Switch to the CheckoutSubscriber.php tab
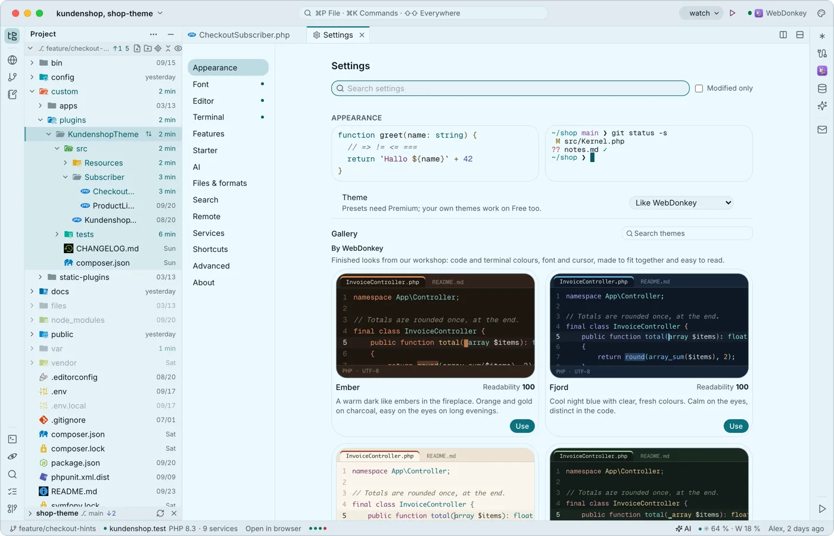 (238, 35)
